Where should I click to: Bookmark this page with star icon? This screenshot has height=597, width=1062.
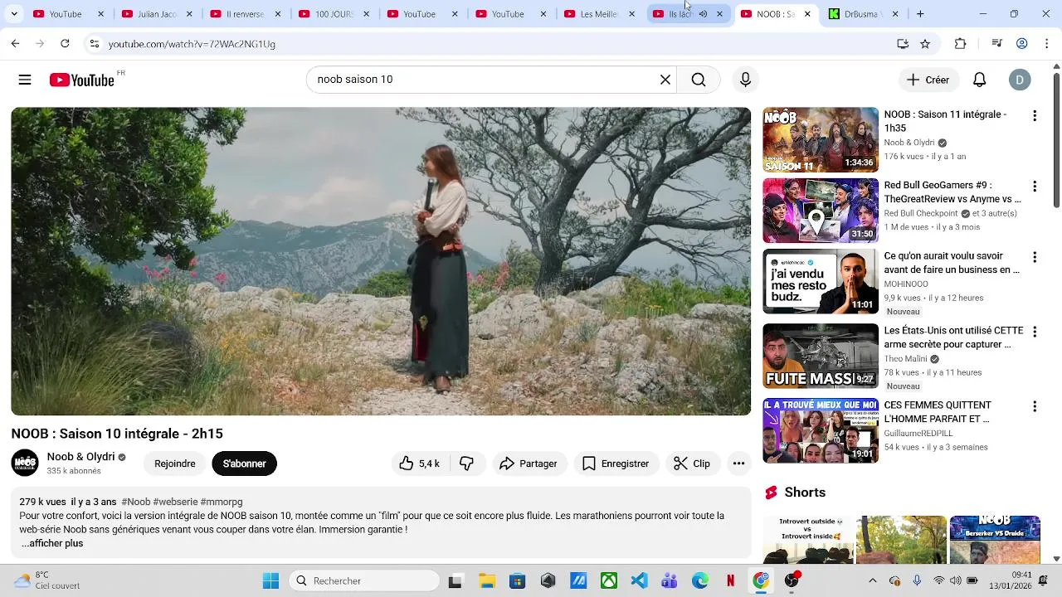pyautogui.click(x=925, y=44)
